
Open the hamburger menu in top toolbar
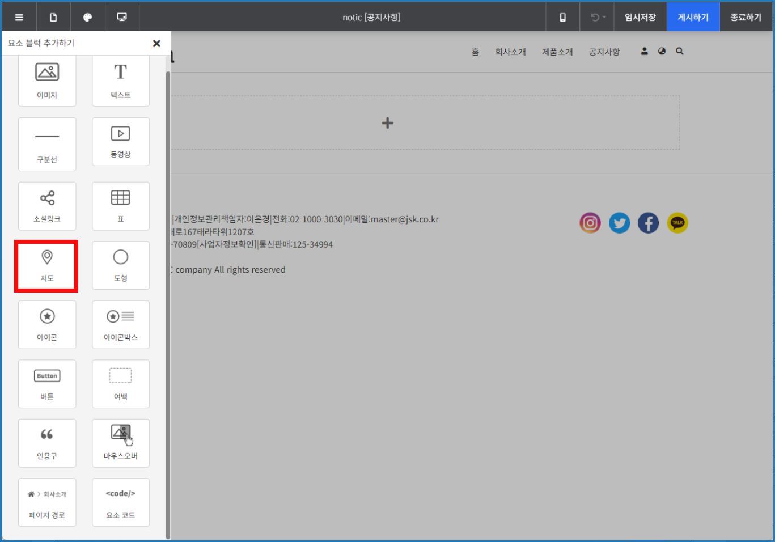19,17
